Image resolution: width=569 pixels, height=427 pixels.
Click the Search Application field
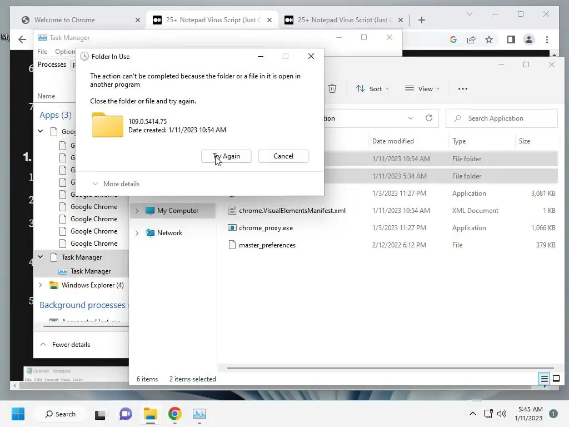click(502, 118)
